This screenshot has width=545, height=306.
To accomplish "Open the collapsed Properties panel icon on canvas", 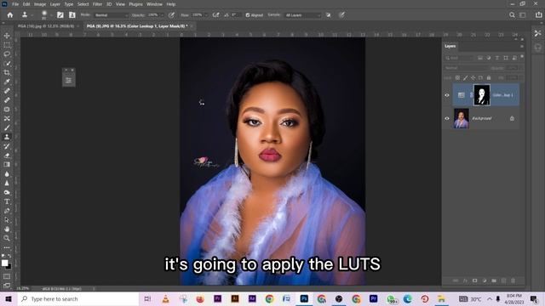I will (x=69, y=80).
